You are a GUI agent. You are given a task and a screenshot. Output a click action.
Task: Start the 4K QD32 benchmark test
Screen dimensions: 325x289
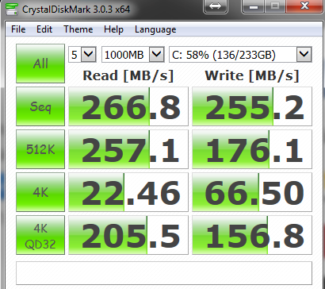click(x=40, y=235)
